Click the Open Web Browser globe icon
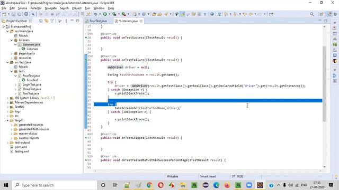339x190 pixels. click(x=212, y=14)
